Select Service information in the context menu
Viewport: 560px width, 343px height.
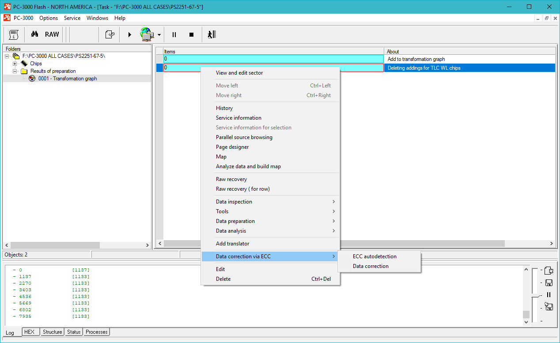270,118
